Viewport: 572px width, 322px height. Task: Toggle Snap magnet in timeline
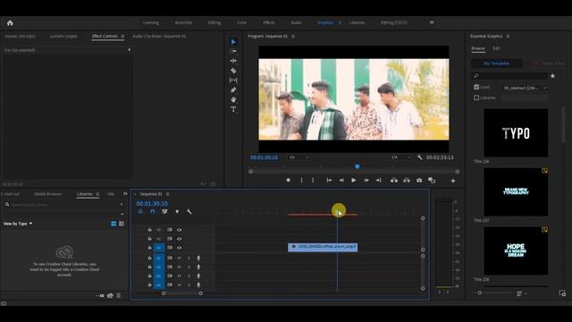click(153, 211)
